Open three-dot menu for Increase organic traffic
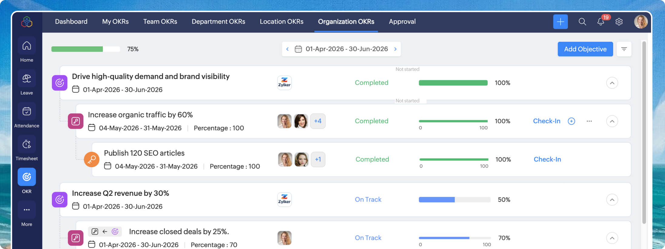The height and width of the screenshot is (249, 665). pos(589,121)
